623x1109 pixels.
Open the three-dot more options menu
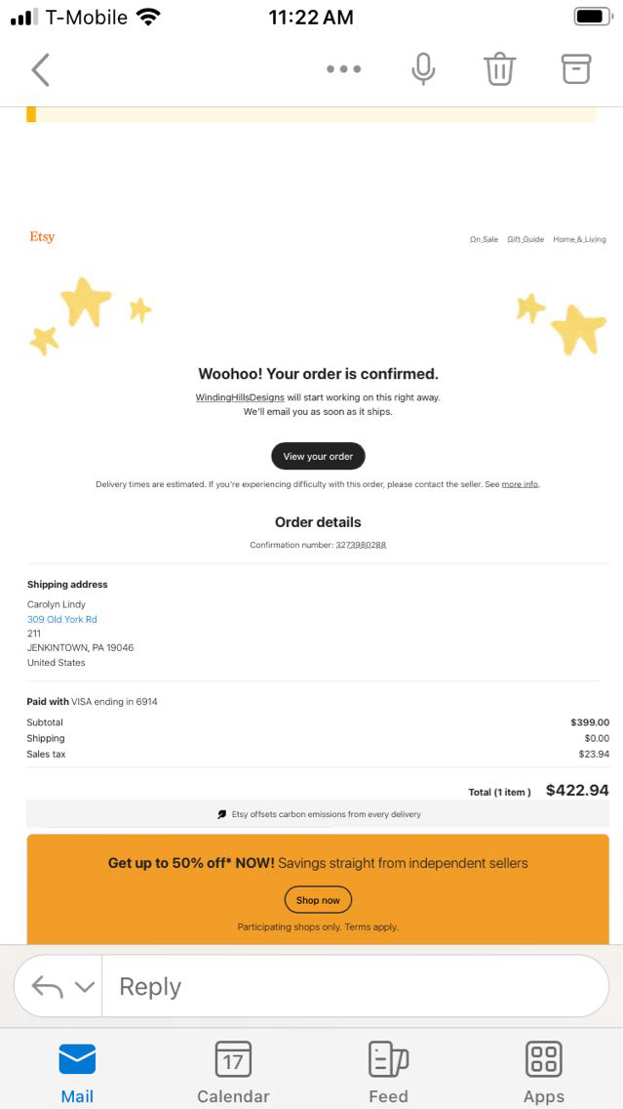coord(343,69)
